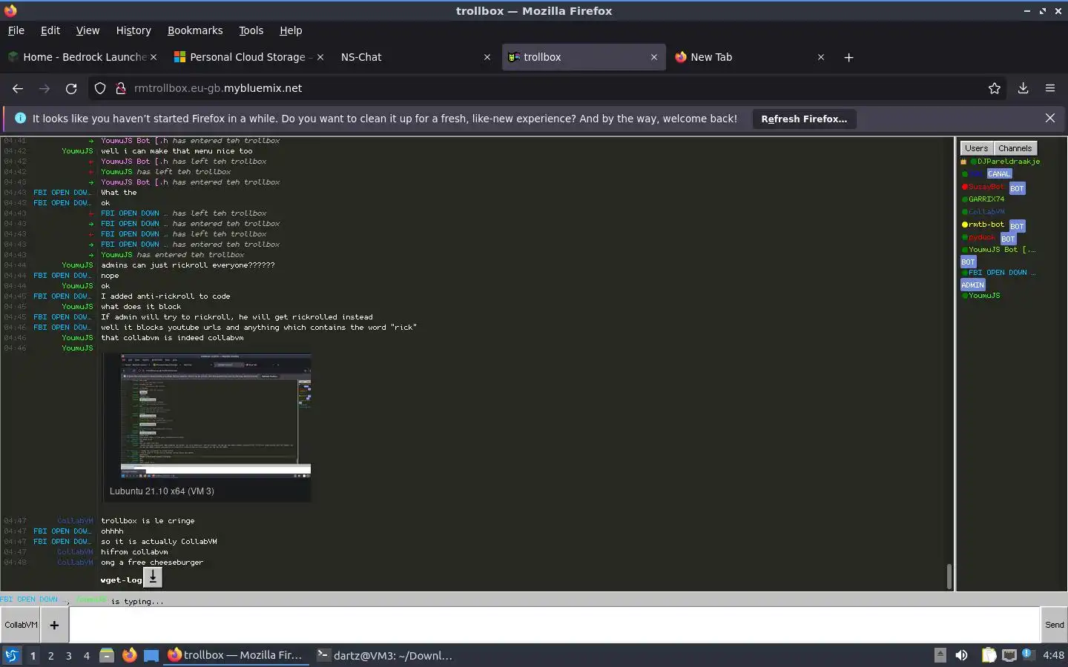The image size is (1068, 667).
Task: Click the CollabVM nickname button
Action: point(21,625)
